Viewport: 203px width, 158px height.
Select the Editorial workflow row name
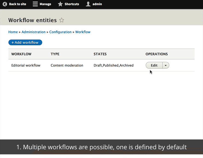pyautogui.click(x=26, y=65)
